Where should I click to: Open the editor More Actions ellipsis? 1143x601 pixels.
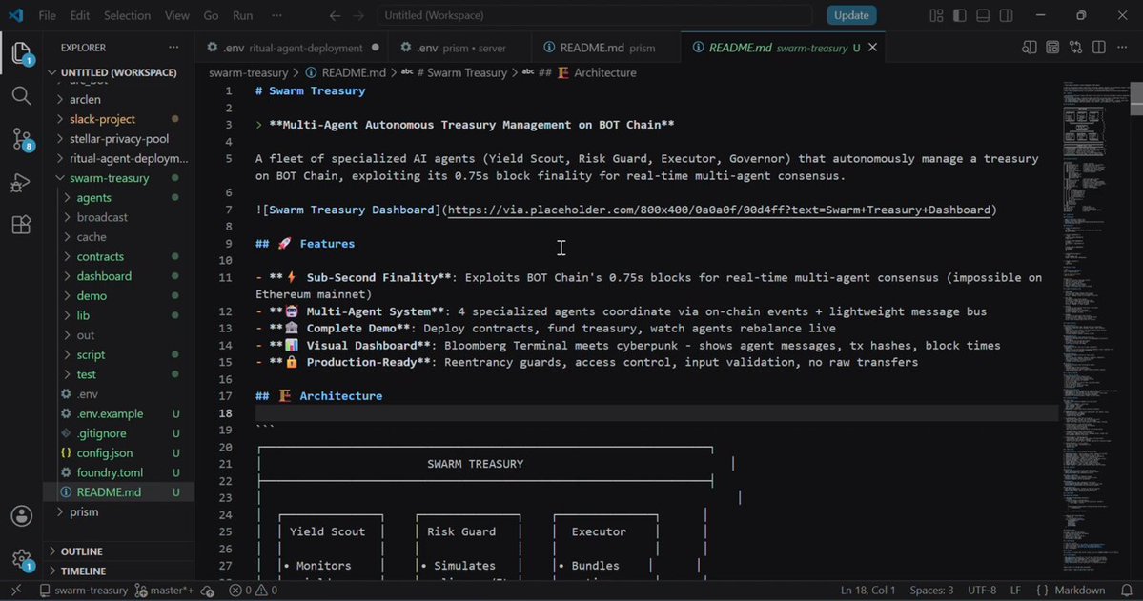(x=1123, y=48)
